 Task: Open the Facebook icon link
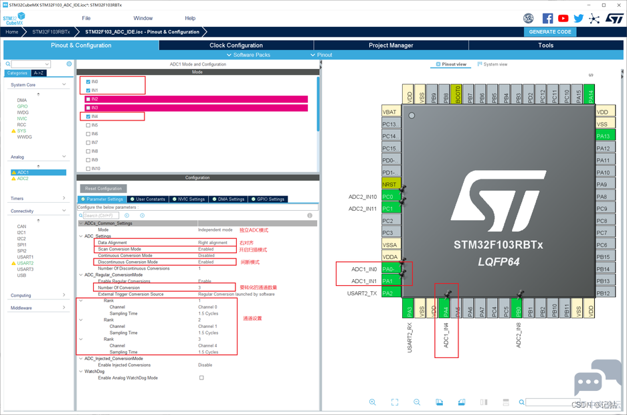tap(547, 18)
